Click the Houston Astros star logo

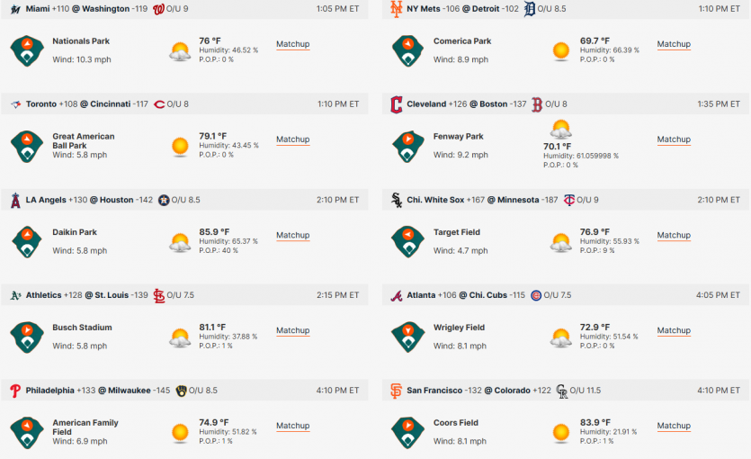click(x=164, y=201)
